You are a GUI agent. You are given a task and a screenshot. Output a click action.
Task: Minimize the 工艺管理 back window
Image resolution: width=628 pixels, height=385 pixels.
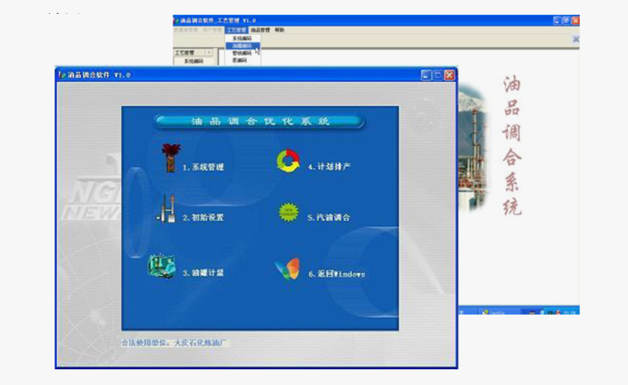[x=557, y=20]
